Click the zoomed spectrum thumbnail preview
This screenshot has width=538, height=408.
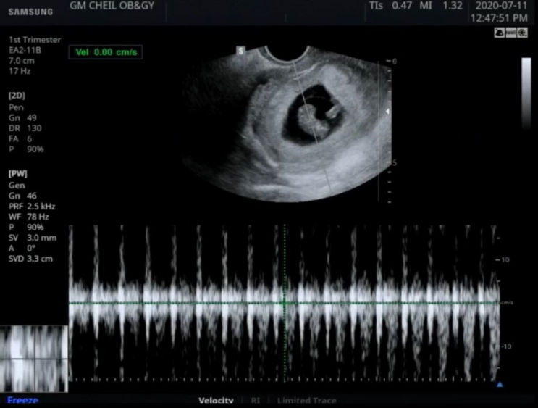pos(33,359)
